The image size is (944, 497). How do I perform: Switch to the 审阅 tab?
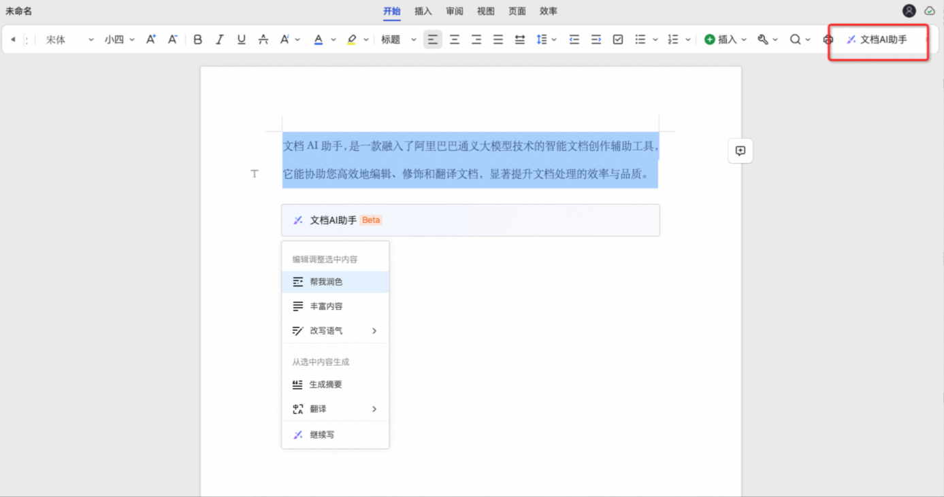pos(455,11)
